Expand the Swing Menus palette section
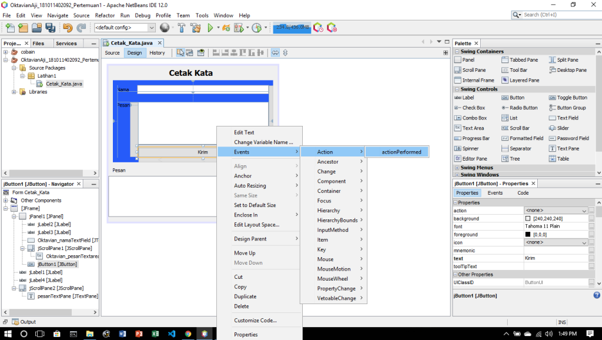 coord(457,168)
